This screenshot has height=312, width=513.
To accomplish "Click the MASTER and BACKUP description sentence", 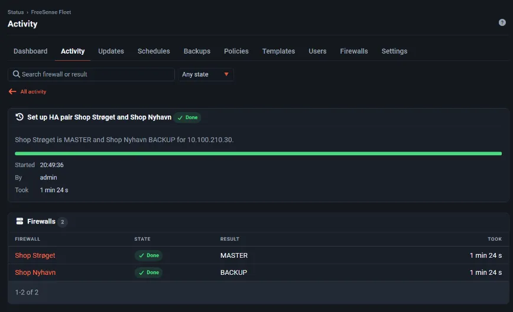I will tap(124, 140).
